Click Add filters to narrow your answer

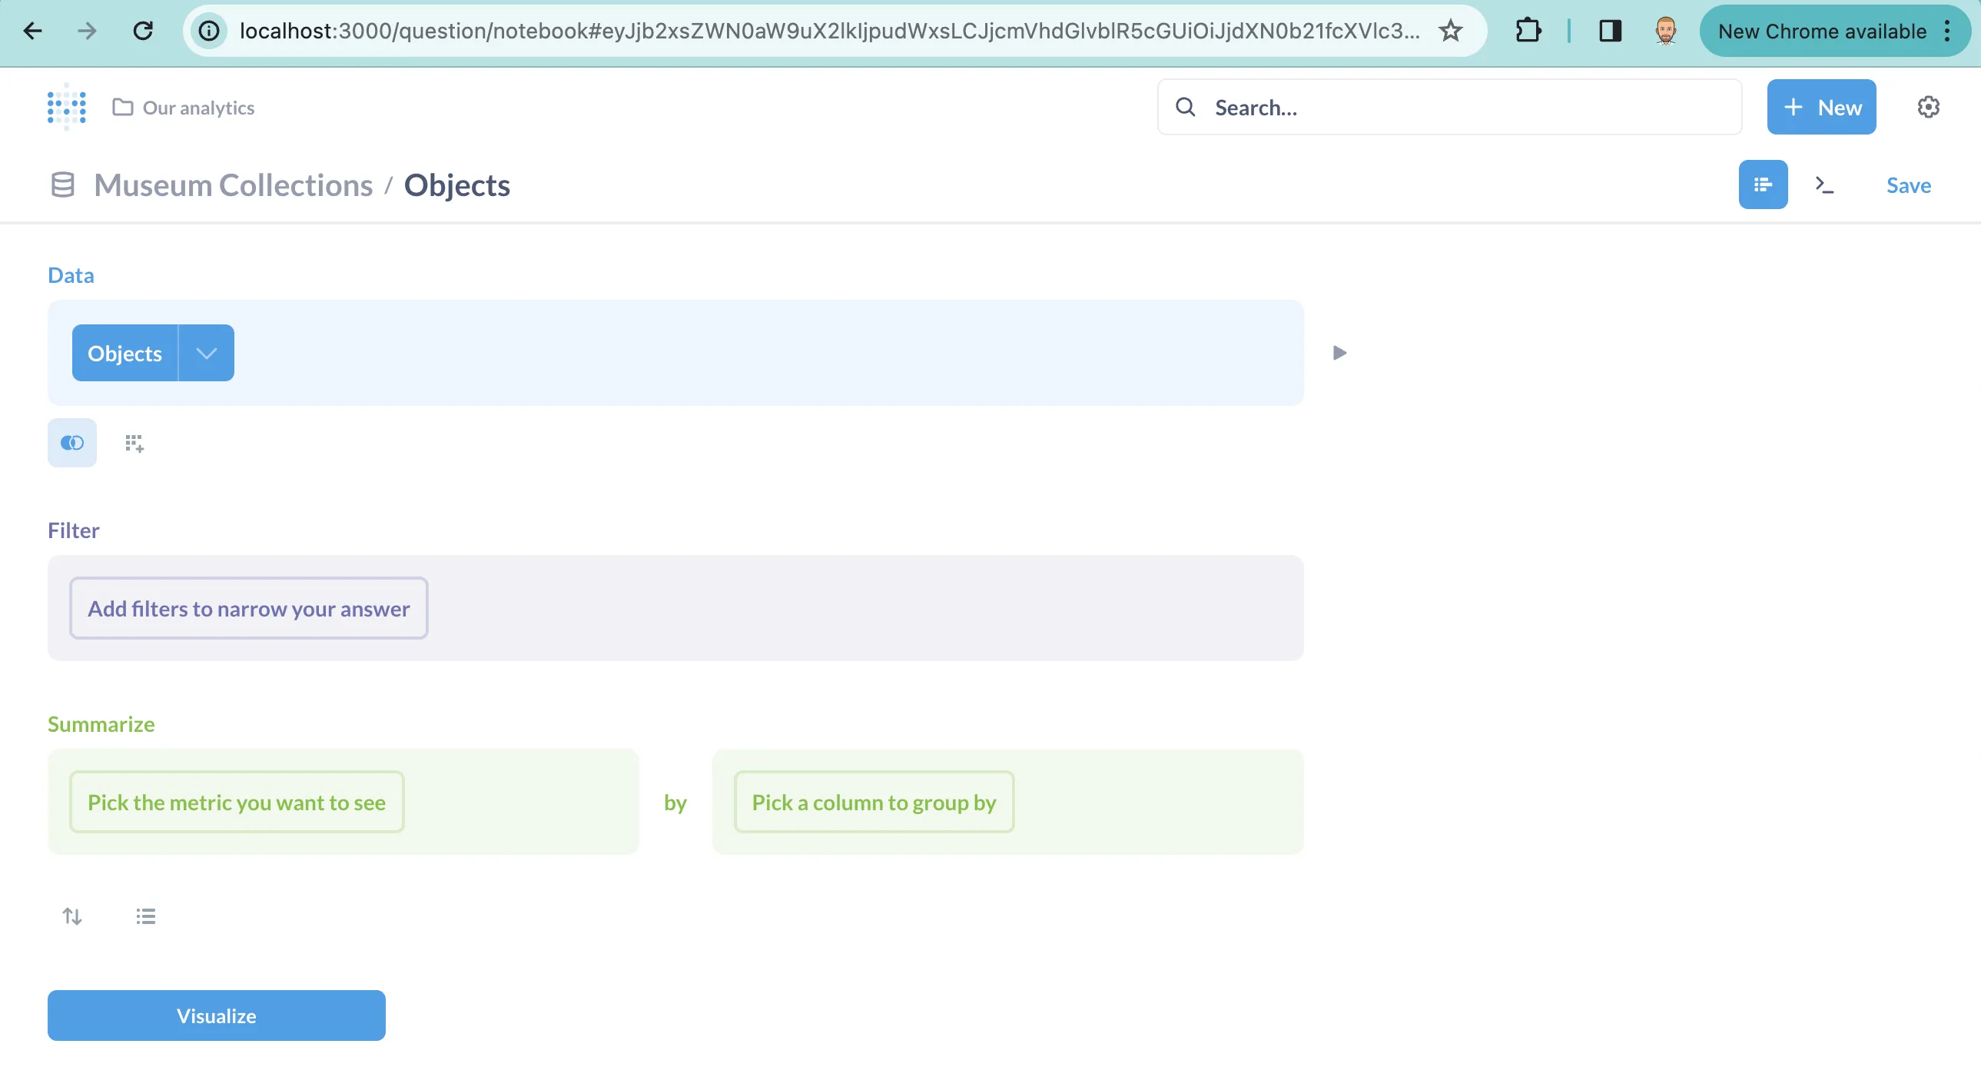247,608
